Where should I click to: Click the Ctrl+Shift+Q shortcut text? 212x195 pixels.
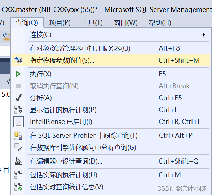179,161
